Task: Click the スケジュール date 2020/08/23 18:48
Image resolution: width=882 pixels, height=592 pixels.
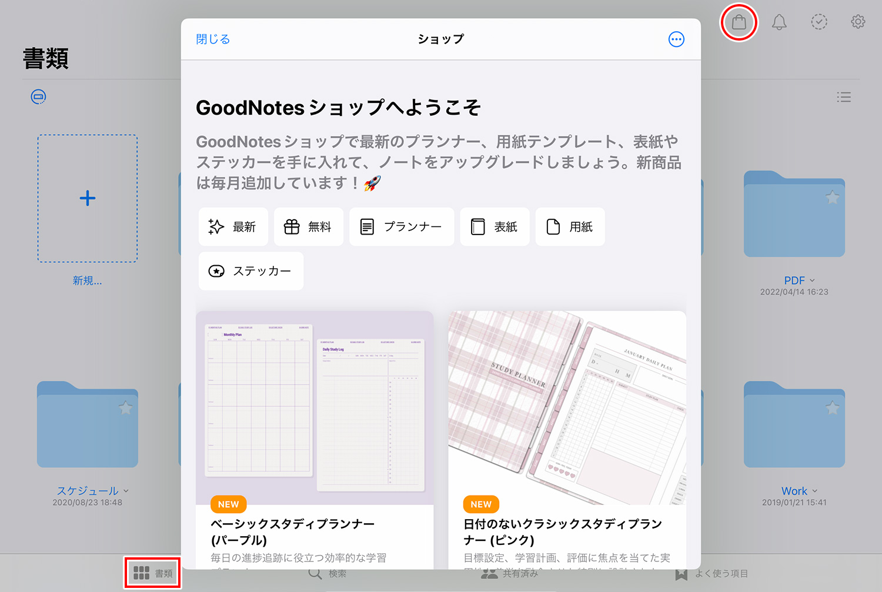Action: (x=88, y=503)
